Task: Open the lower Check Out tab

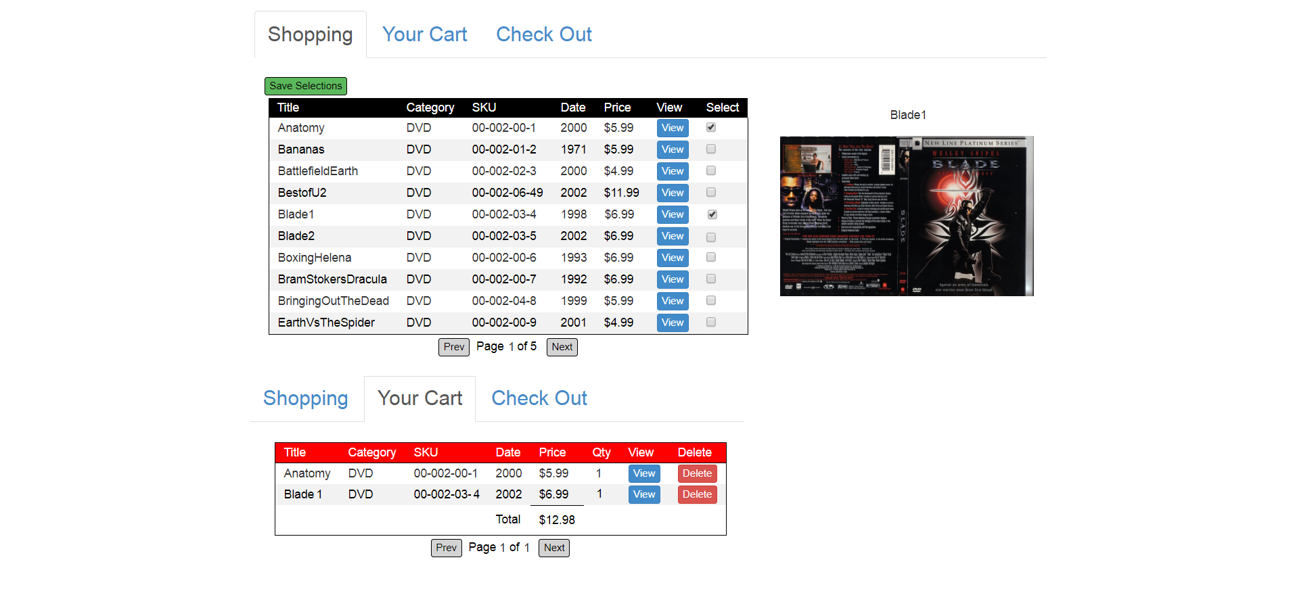Action: point(539,398)
